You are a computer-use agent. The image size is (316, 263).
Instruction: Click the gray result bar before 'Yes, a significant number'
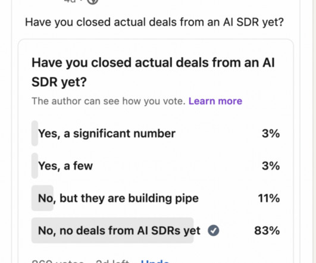click(35, 133)
